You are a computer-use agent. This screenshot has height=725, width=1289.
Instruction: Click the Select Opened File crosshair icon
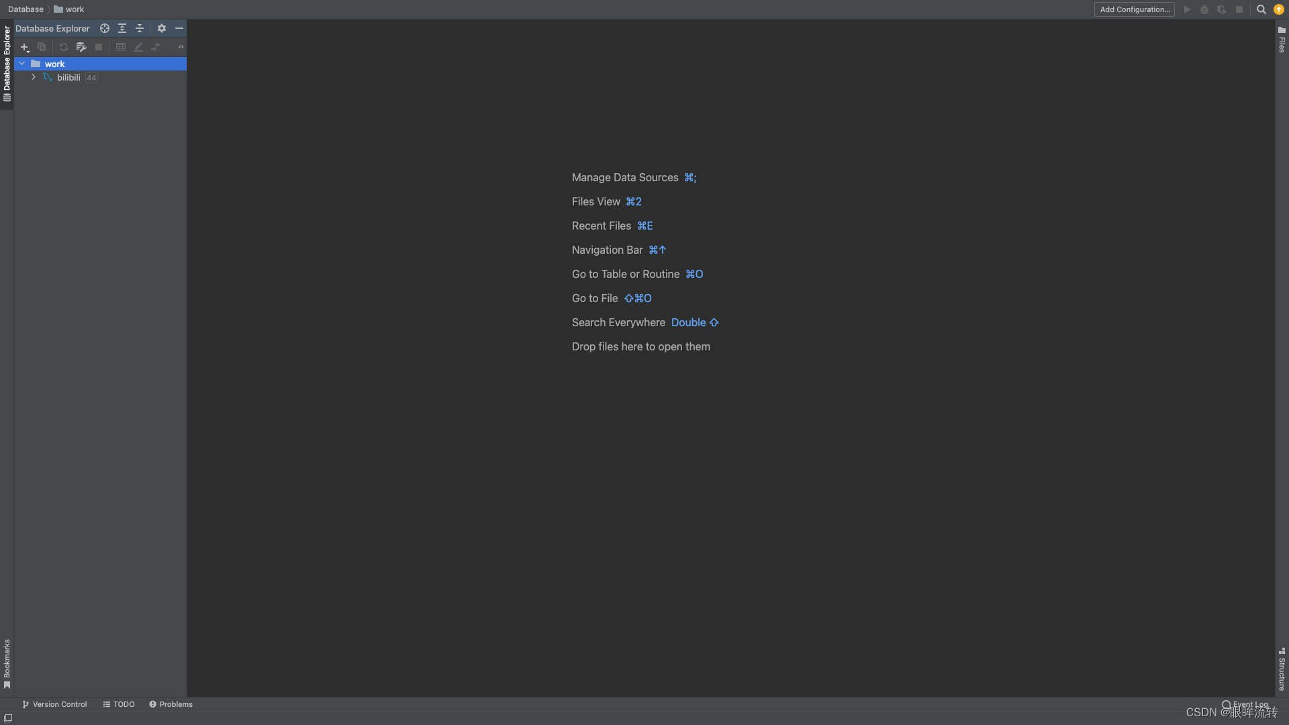pyautogui.click(x=105, y=28)
